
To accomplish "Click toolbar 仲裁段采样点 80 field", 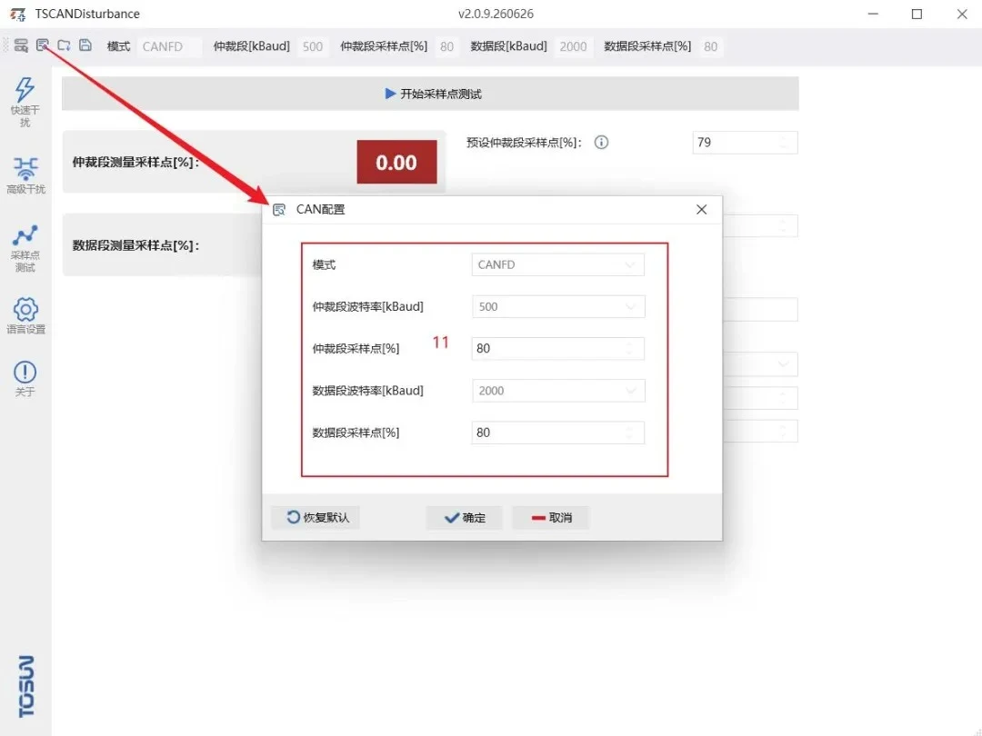I will tap(446, 46).
